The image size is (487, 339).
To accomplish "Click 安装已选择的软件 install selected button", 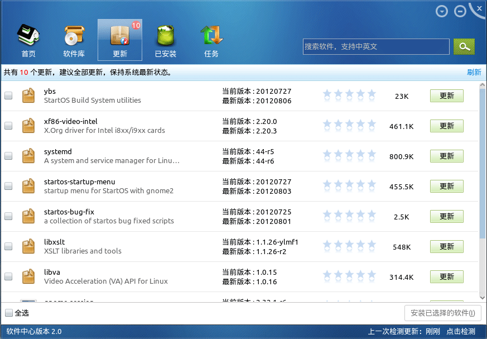I will click(x=442, y=313).
